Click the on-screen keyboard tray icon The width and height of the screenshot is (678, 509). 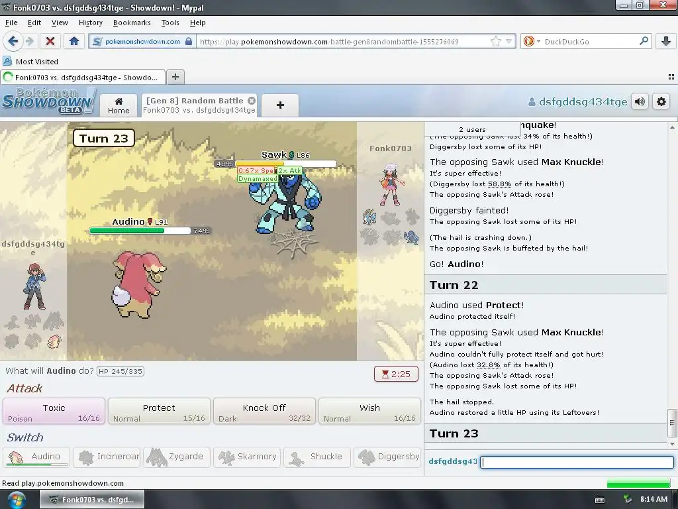pyautogui.click(x=599, y=500)
